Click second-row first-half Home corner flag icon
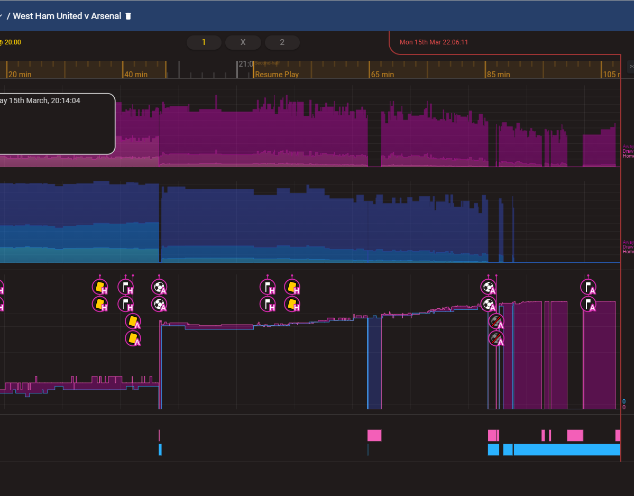Image resolution: width=634 pixels, height=496 pixels. (x=126, y=304)
